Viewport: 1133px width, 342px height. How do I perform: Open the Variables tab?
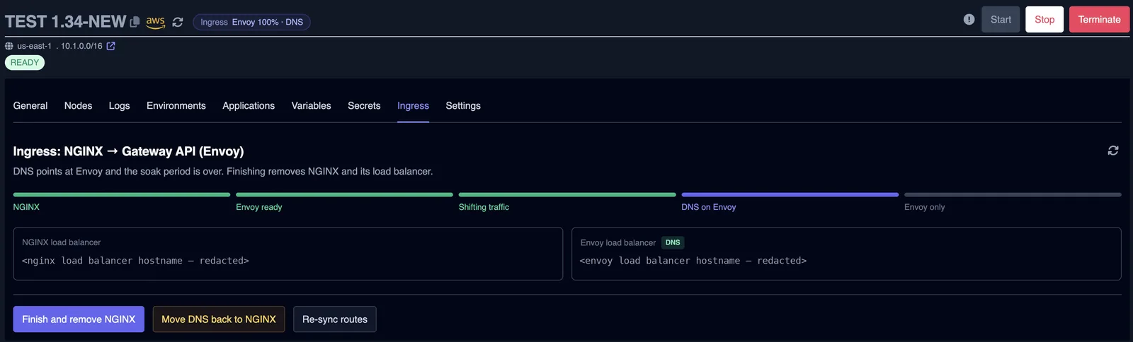coord(311,105)
